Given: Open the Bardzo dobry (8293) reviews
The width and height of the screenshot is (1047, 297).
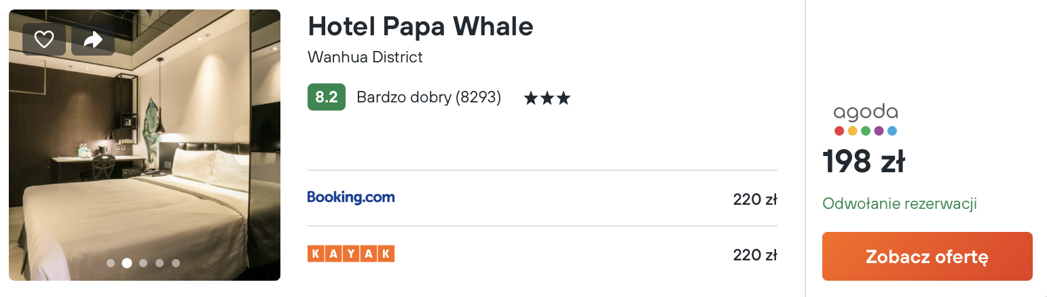Looking at the screenshot, I should (428, 98).
